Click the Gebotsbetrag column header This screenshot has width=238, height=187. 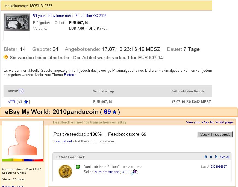pos(103,91)
